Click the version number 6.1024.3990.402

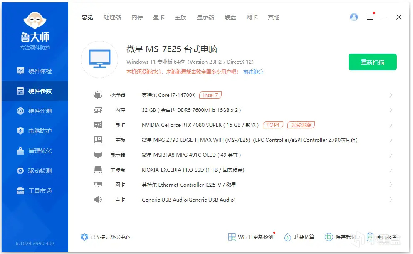(35, 244)
